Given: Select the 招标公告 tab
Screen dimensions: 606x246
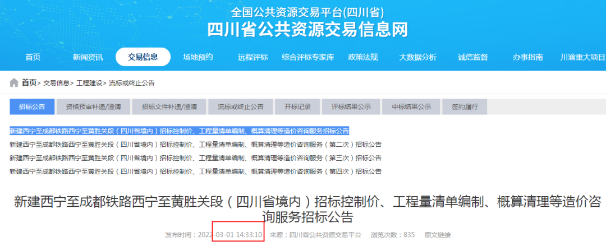Looking at the screenshot, I should pyautogui.click(x=32, y=107).
